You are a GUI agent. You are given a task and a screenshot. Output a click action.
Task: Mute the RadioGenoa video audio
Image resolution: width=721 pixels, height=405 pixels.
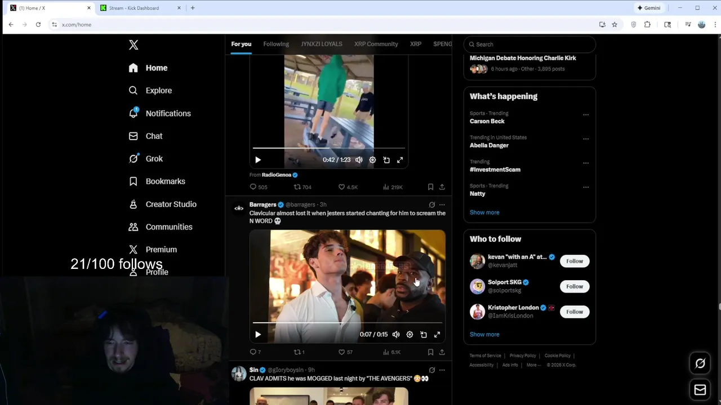click(359, 160)
